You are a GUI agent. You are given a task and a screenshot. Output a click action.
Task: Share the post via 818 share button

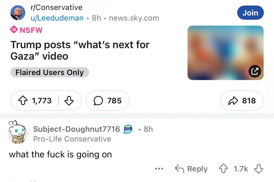[x=242, y=101]
